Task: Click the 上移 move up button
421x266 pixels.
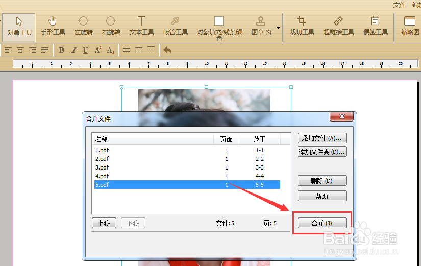Action: coord(104,223)
